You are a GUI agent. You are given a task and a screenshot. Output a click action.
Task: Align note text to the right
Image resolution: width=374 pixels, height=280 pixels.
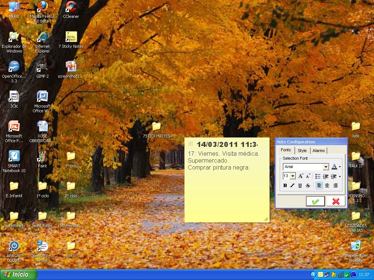coord(335,186)
